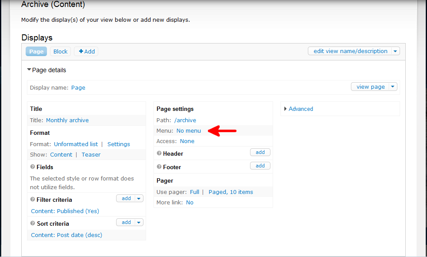This screenshot has width=427, height=257.
Task: Add a Footer item
Action: (x=260, y=166)
